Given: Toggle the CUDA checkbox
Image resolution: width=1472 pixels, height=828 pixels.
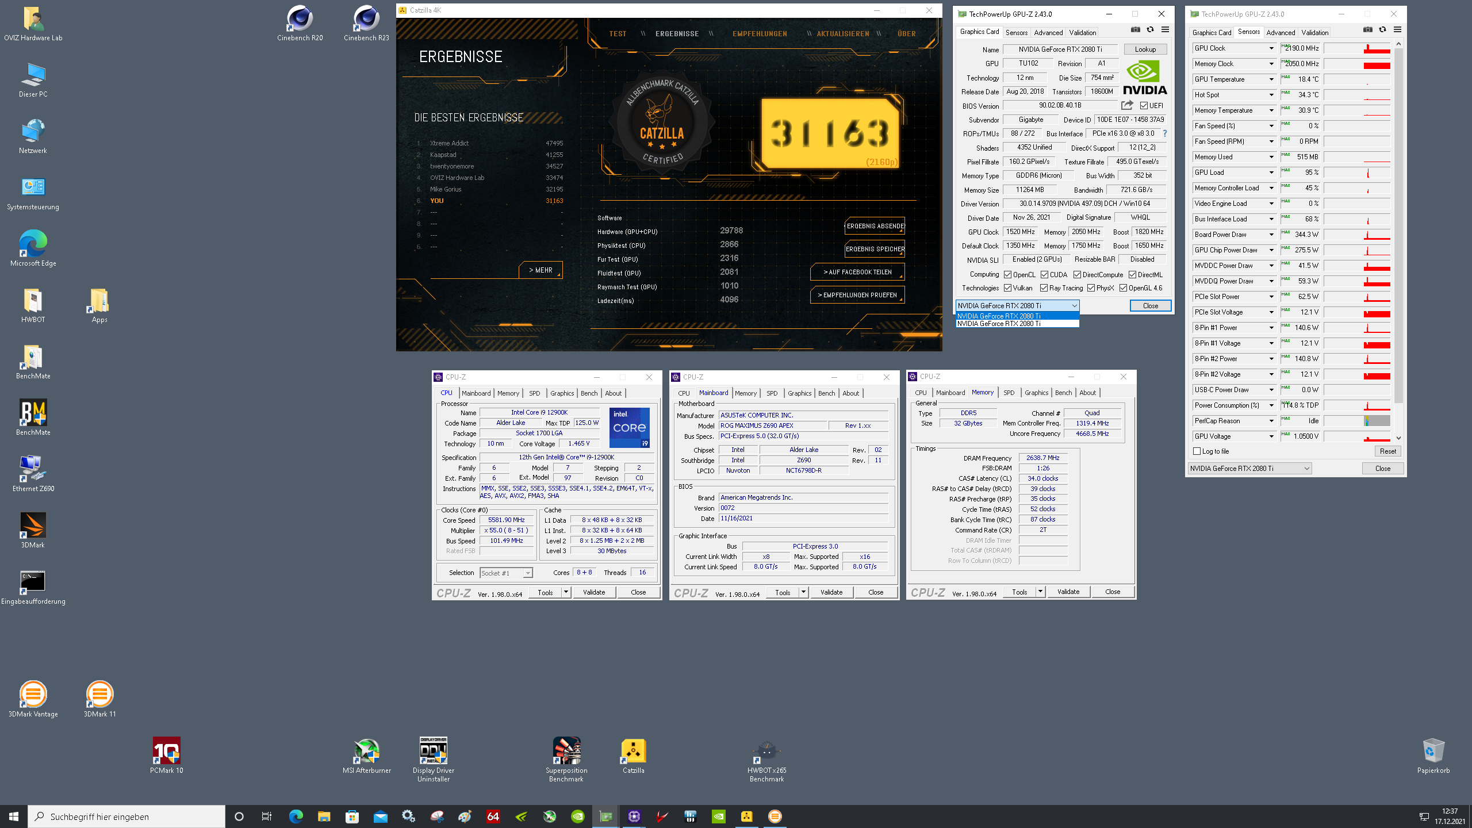Looking at the screenshot, I should tap(1044, 275).
